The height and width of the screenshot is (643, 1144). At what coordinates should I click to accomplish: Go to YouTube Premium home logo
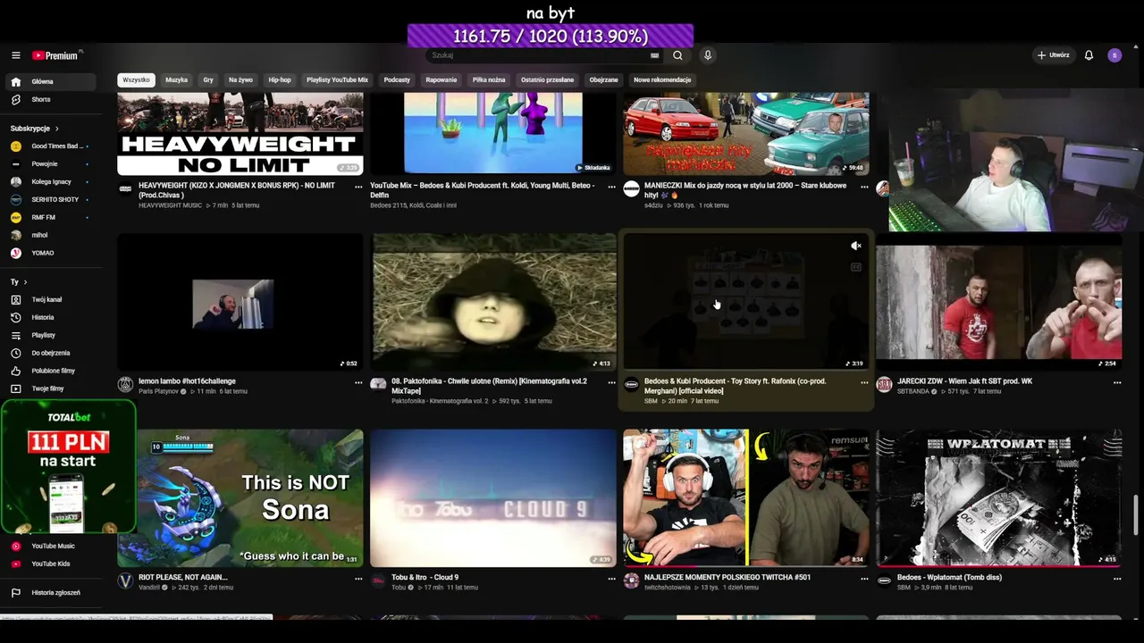(56, 55)
